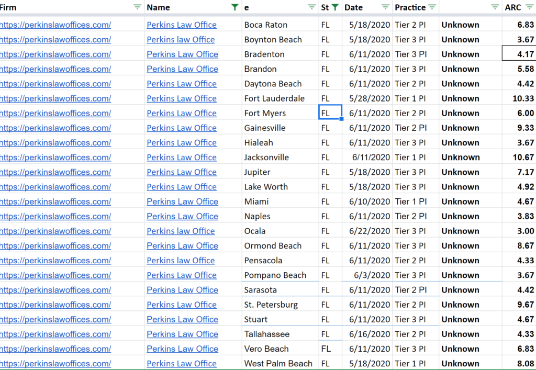Open the firm URL in the West Palm Beach row
Image resolution: width=536 pixels, height=370 pixels.
[55, 364]
